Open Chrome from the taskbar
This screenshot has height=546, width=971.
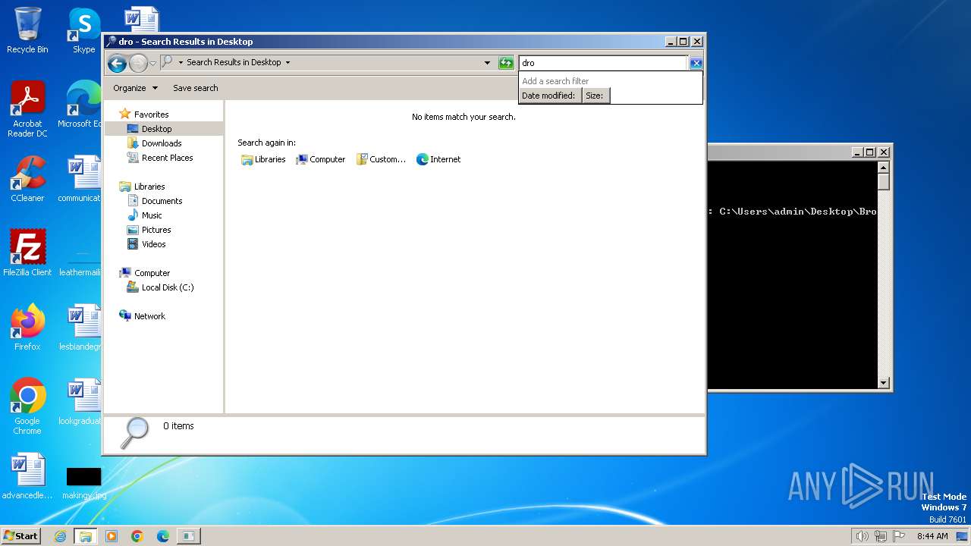point(137,536)
